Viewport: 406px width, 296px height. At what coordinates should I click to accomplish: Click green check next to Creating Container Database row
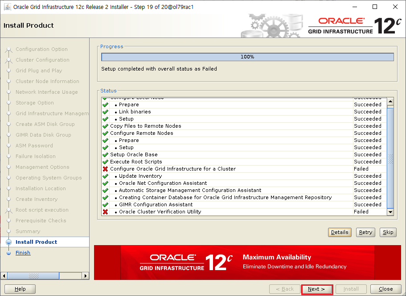105,197
